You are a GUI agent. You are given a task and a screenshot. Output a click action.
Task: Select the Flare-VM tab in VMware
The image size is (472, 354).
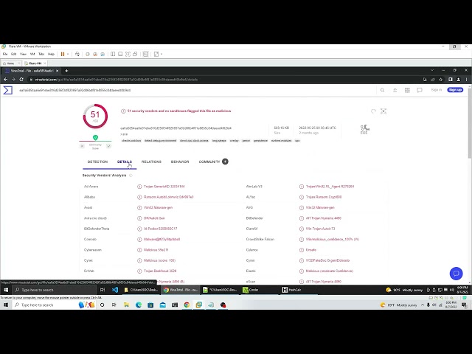[x=35, y=63]
